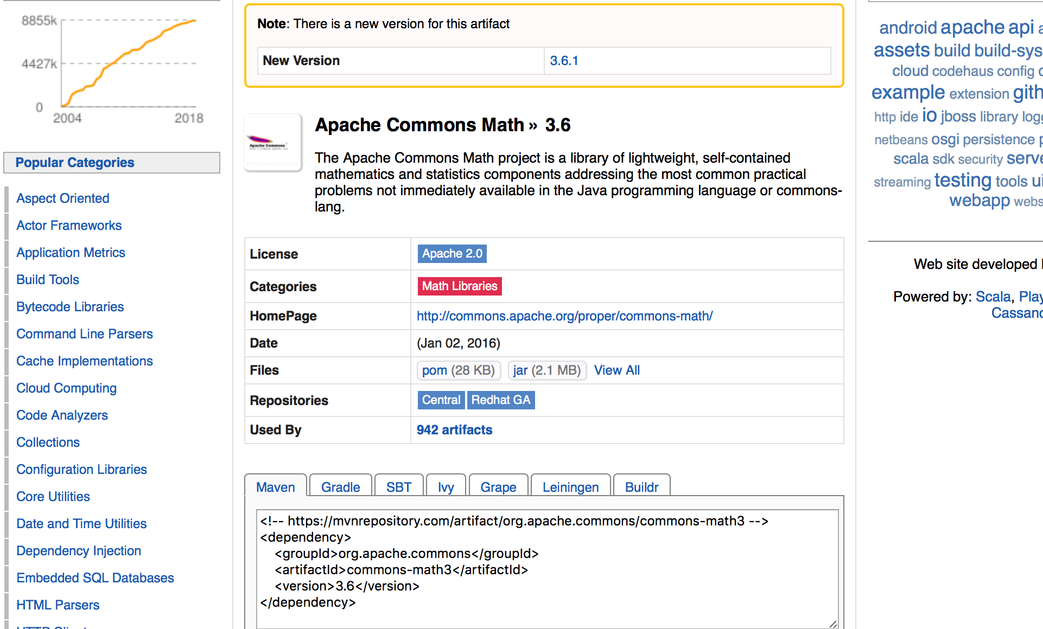Switch to the Gradle tab
Screen dimensions: 1043x629
340,487
